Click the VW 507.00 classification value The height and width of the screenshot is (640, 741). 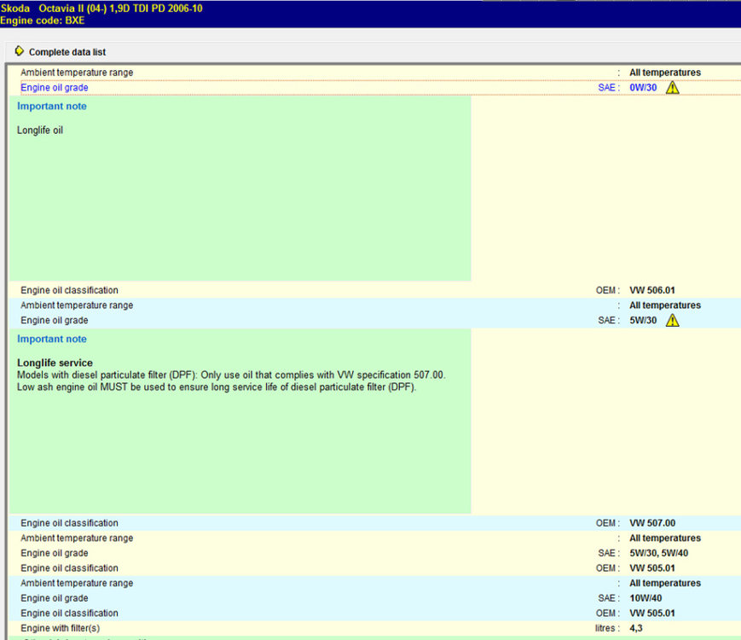[652, 523]
